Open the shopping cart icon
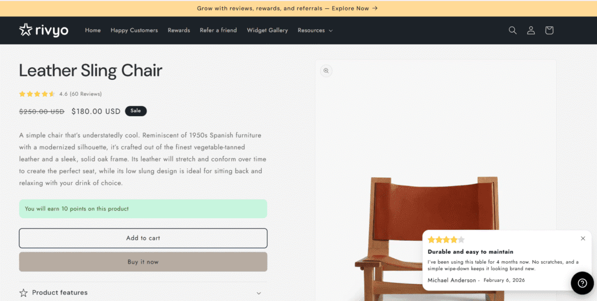597x301 pixels. (x=549, y=30)
